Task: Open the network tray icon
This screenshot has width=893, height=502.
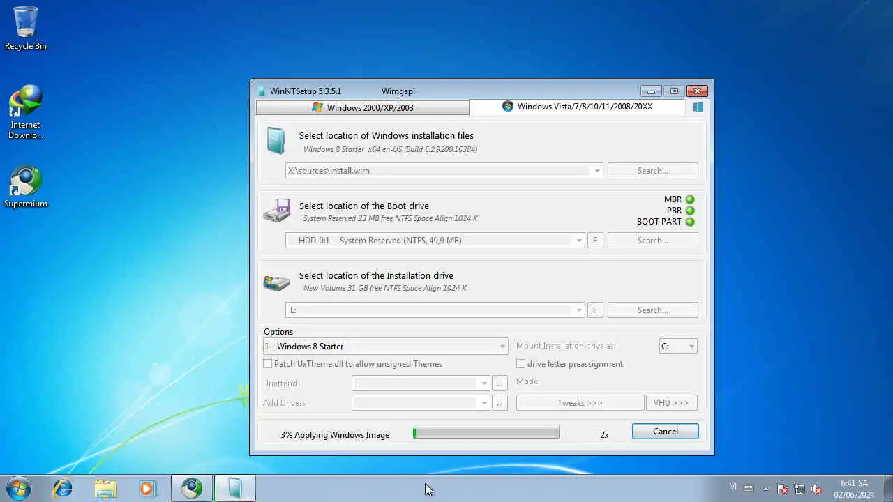Action: pos(800,489)
